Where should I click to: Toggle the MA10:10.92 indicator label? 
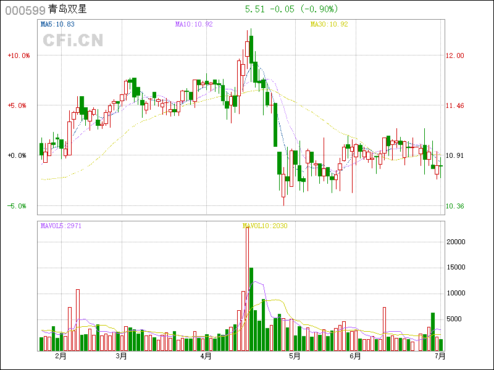pyautogui.click(x=194, y=24)
